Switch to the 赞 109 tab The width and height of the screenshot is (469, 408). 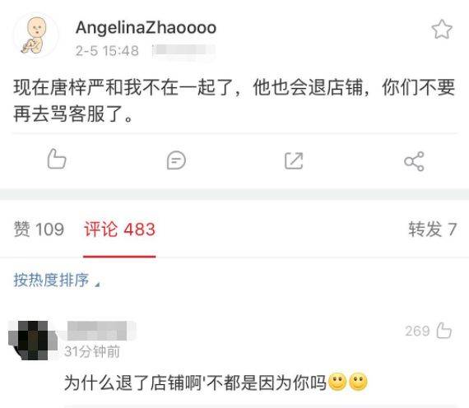(39, 229)
